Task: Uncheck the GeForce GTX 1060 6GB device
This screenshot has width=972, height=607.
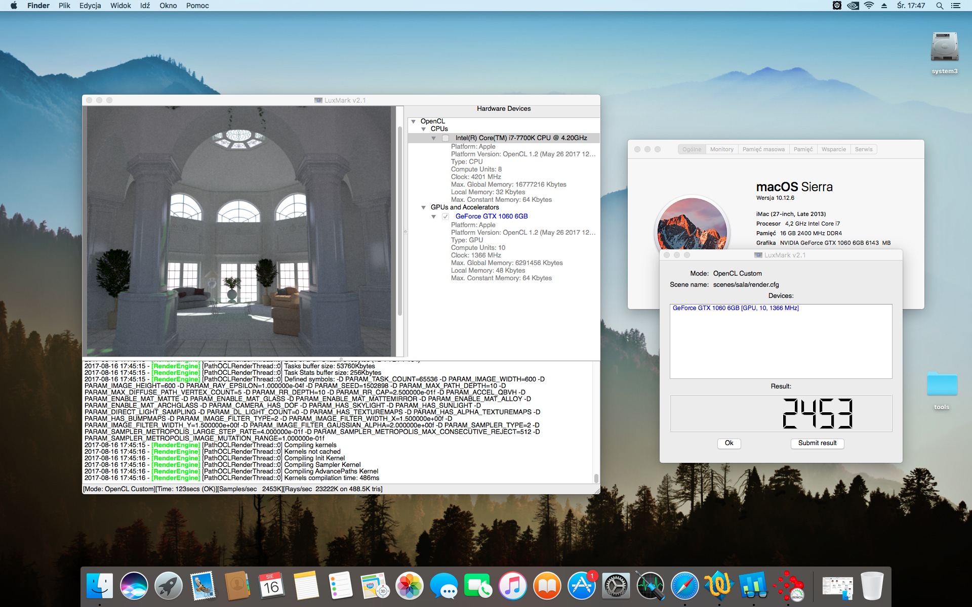Action: coord(445,216)
